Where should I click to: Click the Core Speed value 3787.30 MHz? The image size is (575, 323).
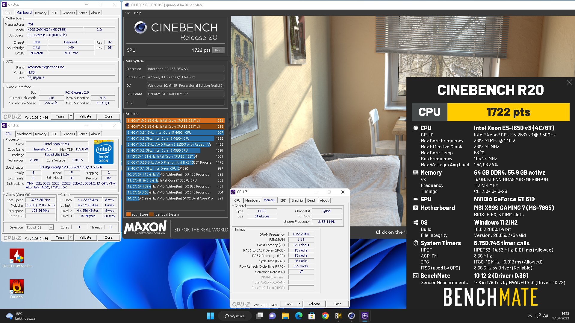(40, 200)
